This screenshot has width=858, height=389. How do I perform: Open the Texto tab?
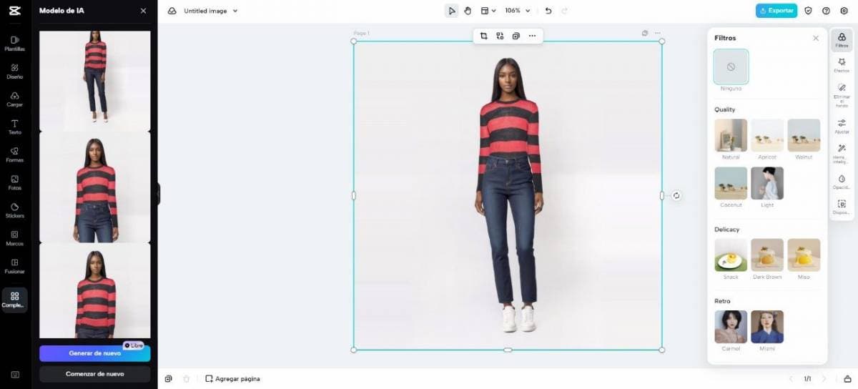(14, 127)
